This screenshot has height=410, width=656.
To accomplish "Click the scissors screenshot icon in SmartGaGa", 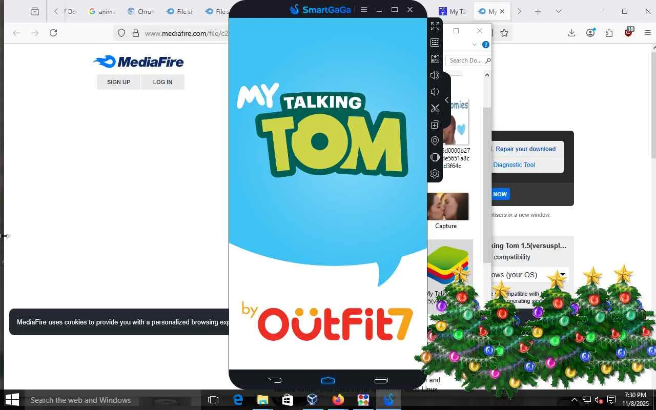I will [435, 108].
